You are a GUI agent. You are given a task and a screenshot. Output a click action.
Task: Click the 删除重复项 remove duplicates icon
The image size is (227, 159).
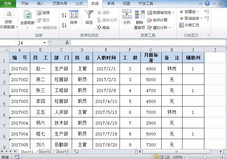(140, 14)
